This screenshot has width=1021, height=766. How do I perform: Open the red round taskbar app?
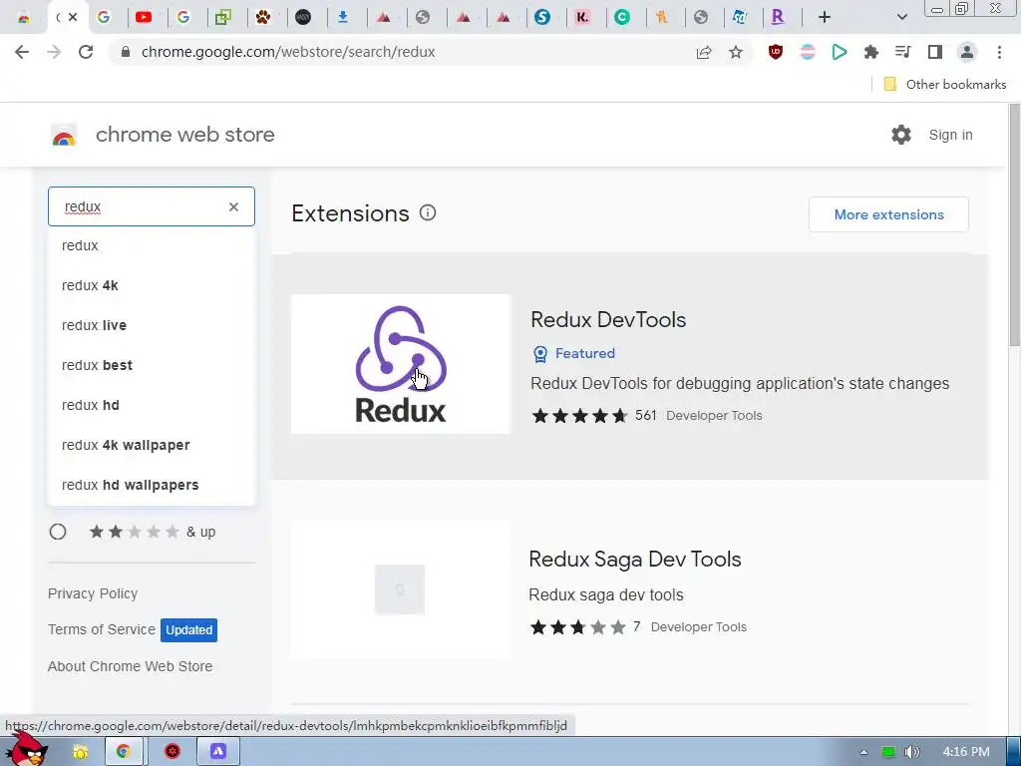click(x=171, y=752)
